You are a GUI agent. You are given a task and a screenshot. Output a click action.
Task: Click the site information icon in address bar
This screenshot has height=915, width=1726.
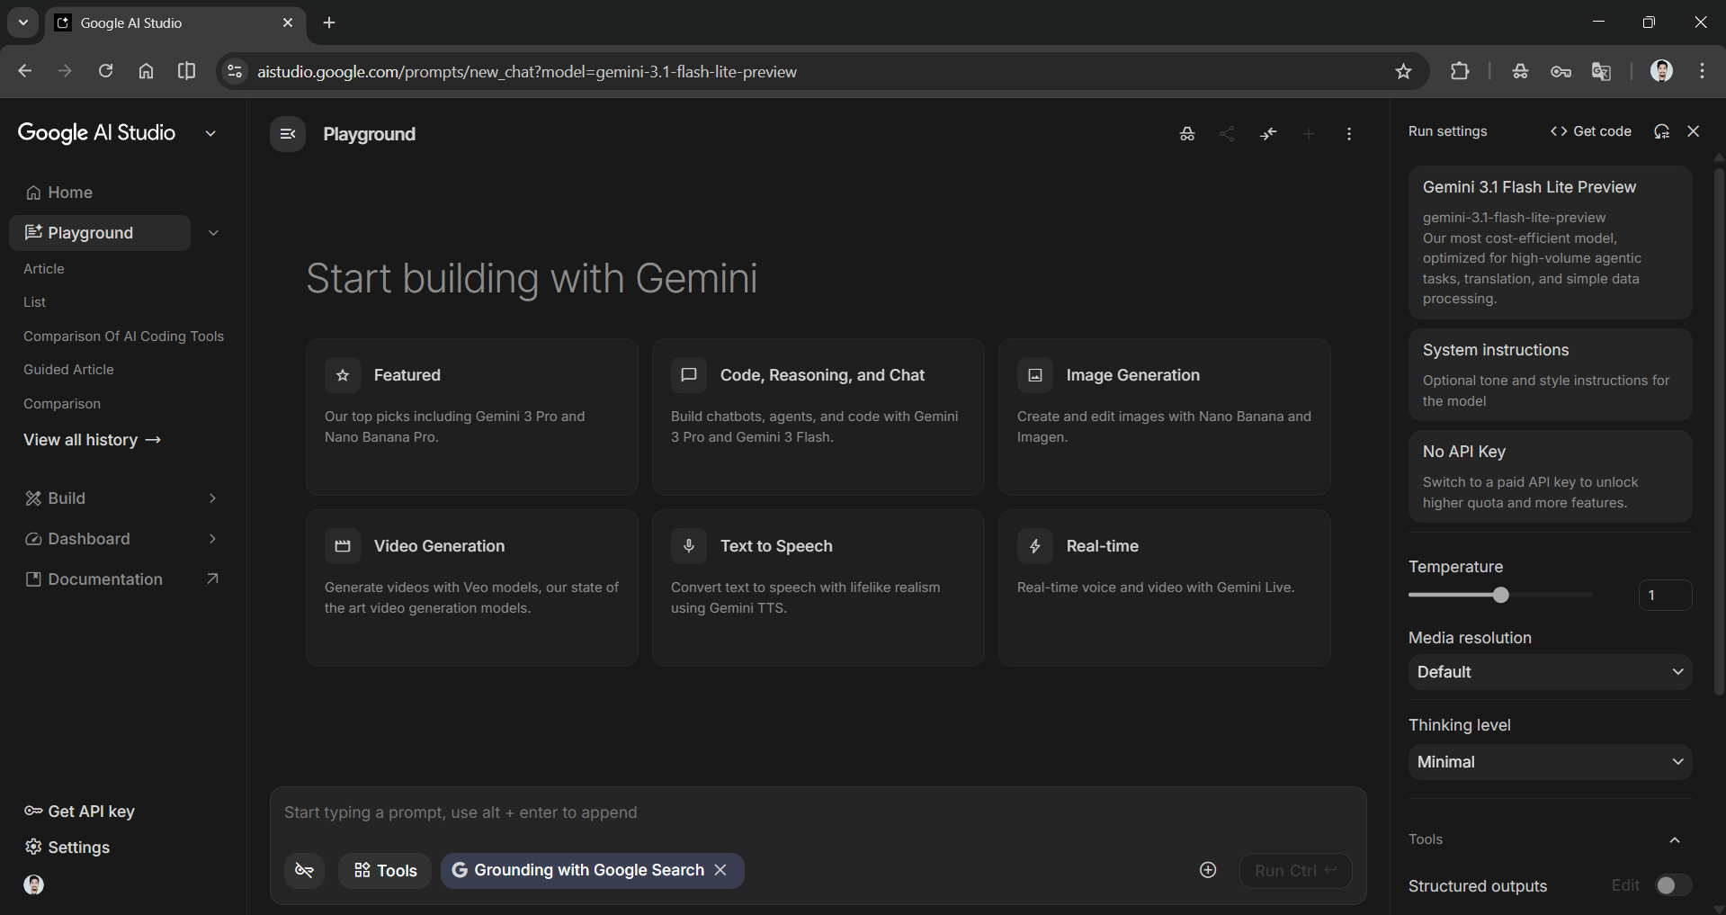click(235, 71)
